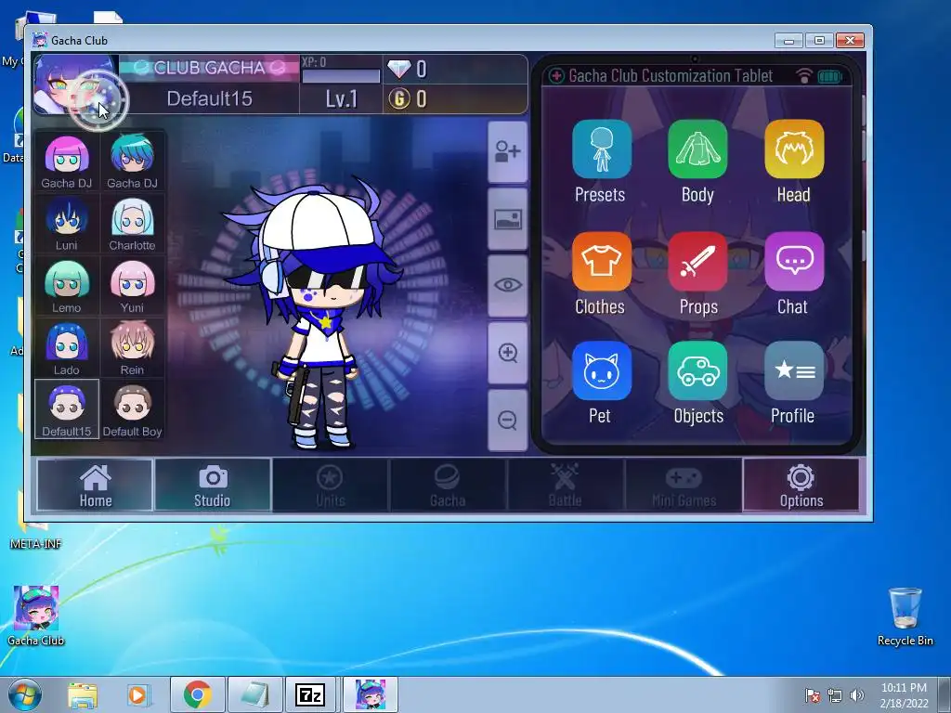Select the Lado character slot

(x=67, y=349)
